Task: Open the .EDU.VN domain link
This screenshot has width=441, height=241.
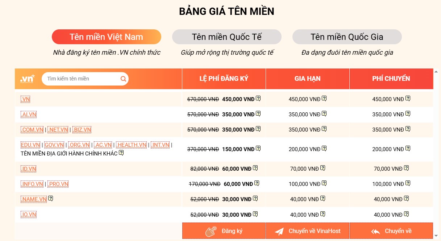Action: point(30,145)
